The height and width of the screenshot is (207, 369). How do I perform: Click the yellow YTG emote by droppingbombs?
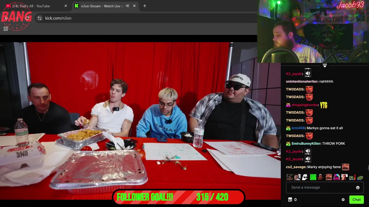coord(324,105)
